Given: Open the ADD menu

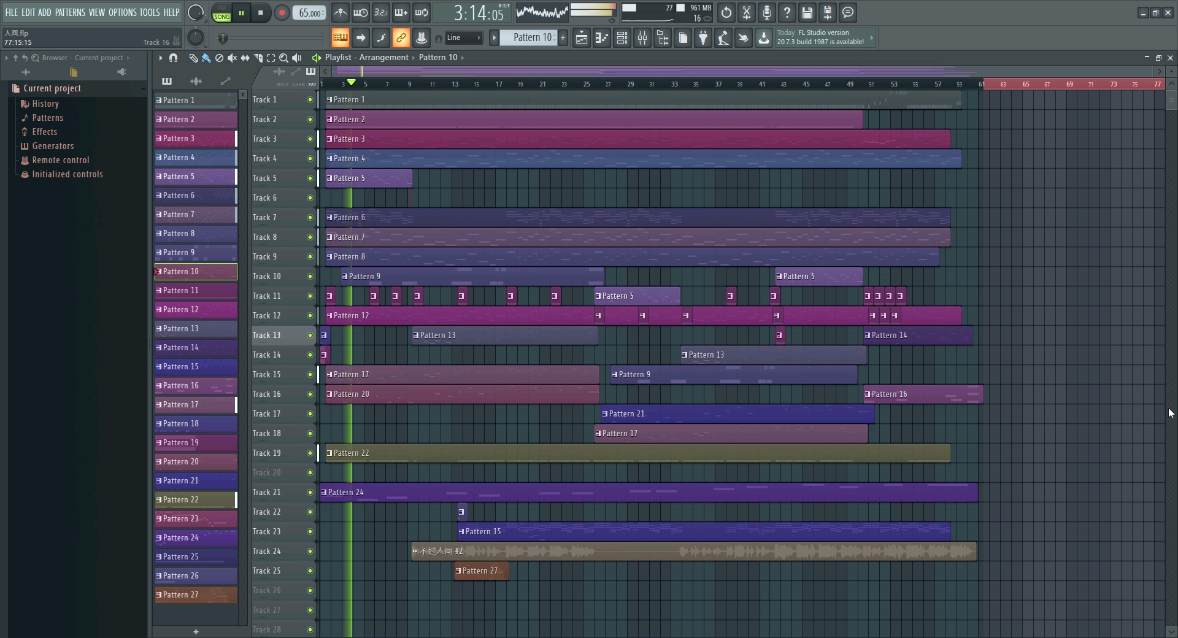Looking at the screenshot, I should [45, 12].
